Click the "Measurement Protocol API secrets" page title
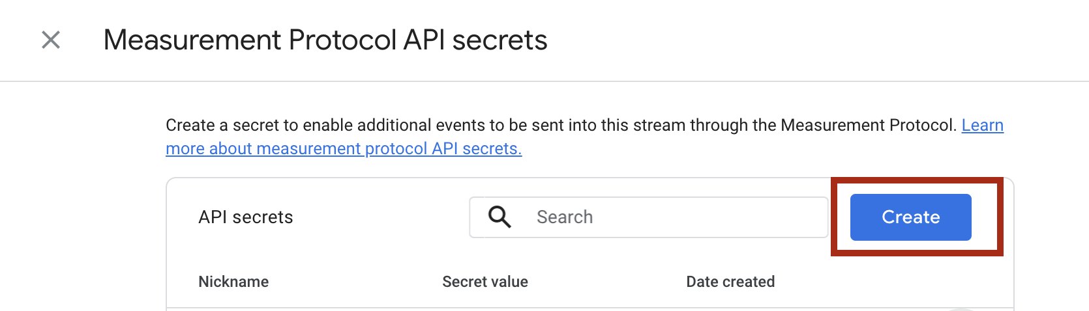1089x311 pixels. pos(325,40)
